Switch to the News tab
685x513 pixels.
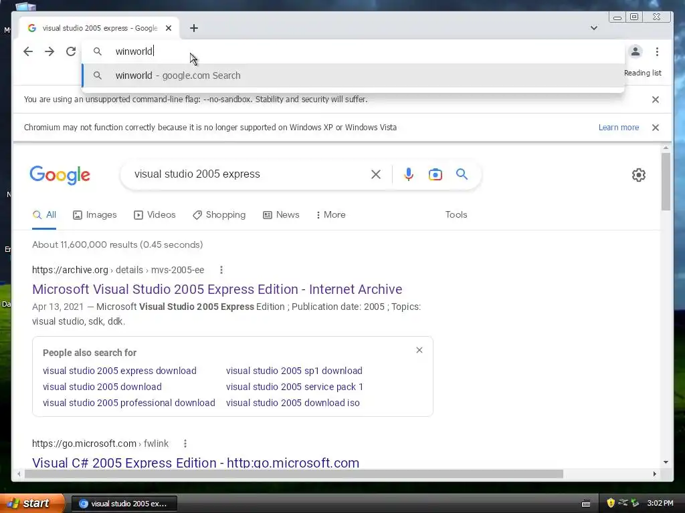click(281, 214)
